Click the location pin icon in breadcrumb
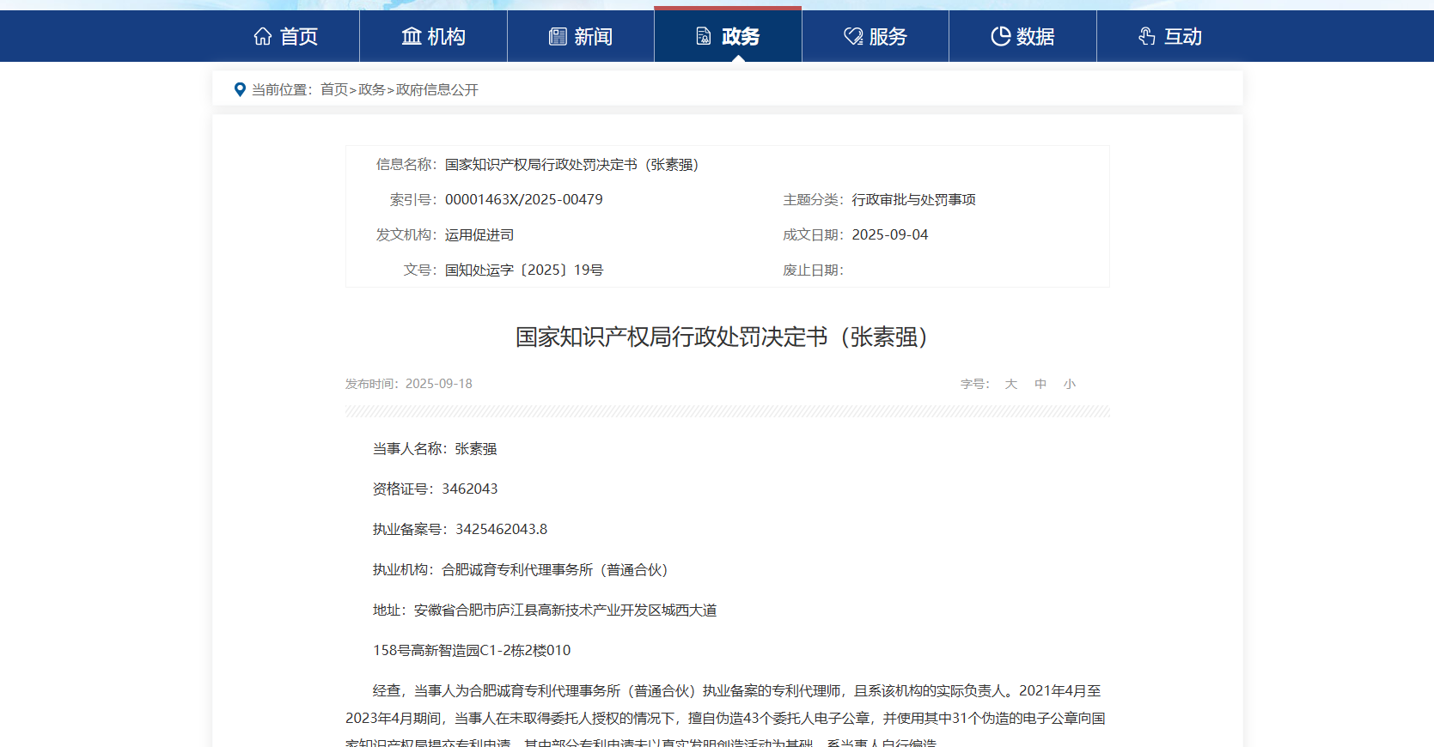This screenshot has width=1434, height=747. (x=240, y=89)
